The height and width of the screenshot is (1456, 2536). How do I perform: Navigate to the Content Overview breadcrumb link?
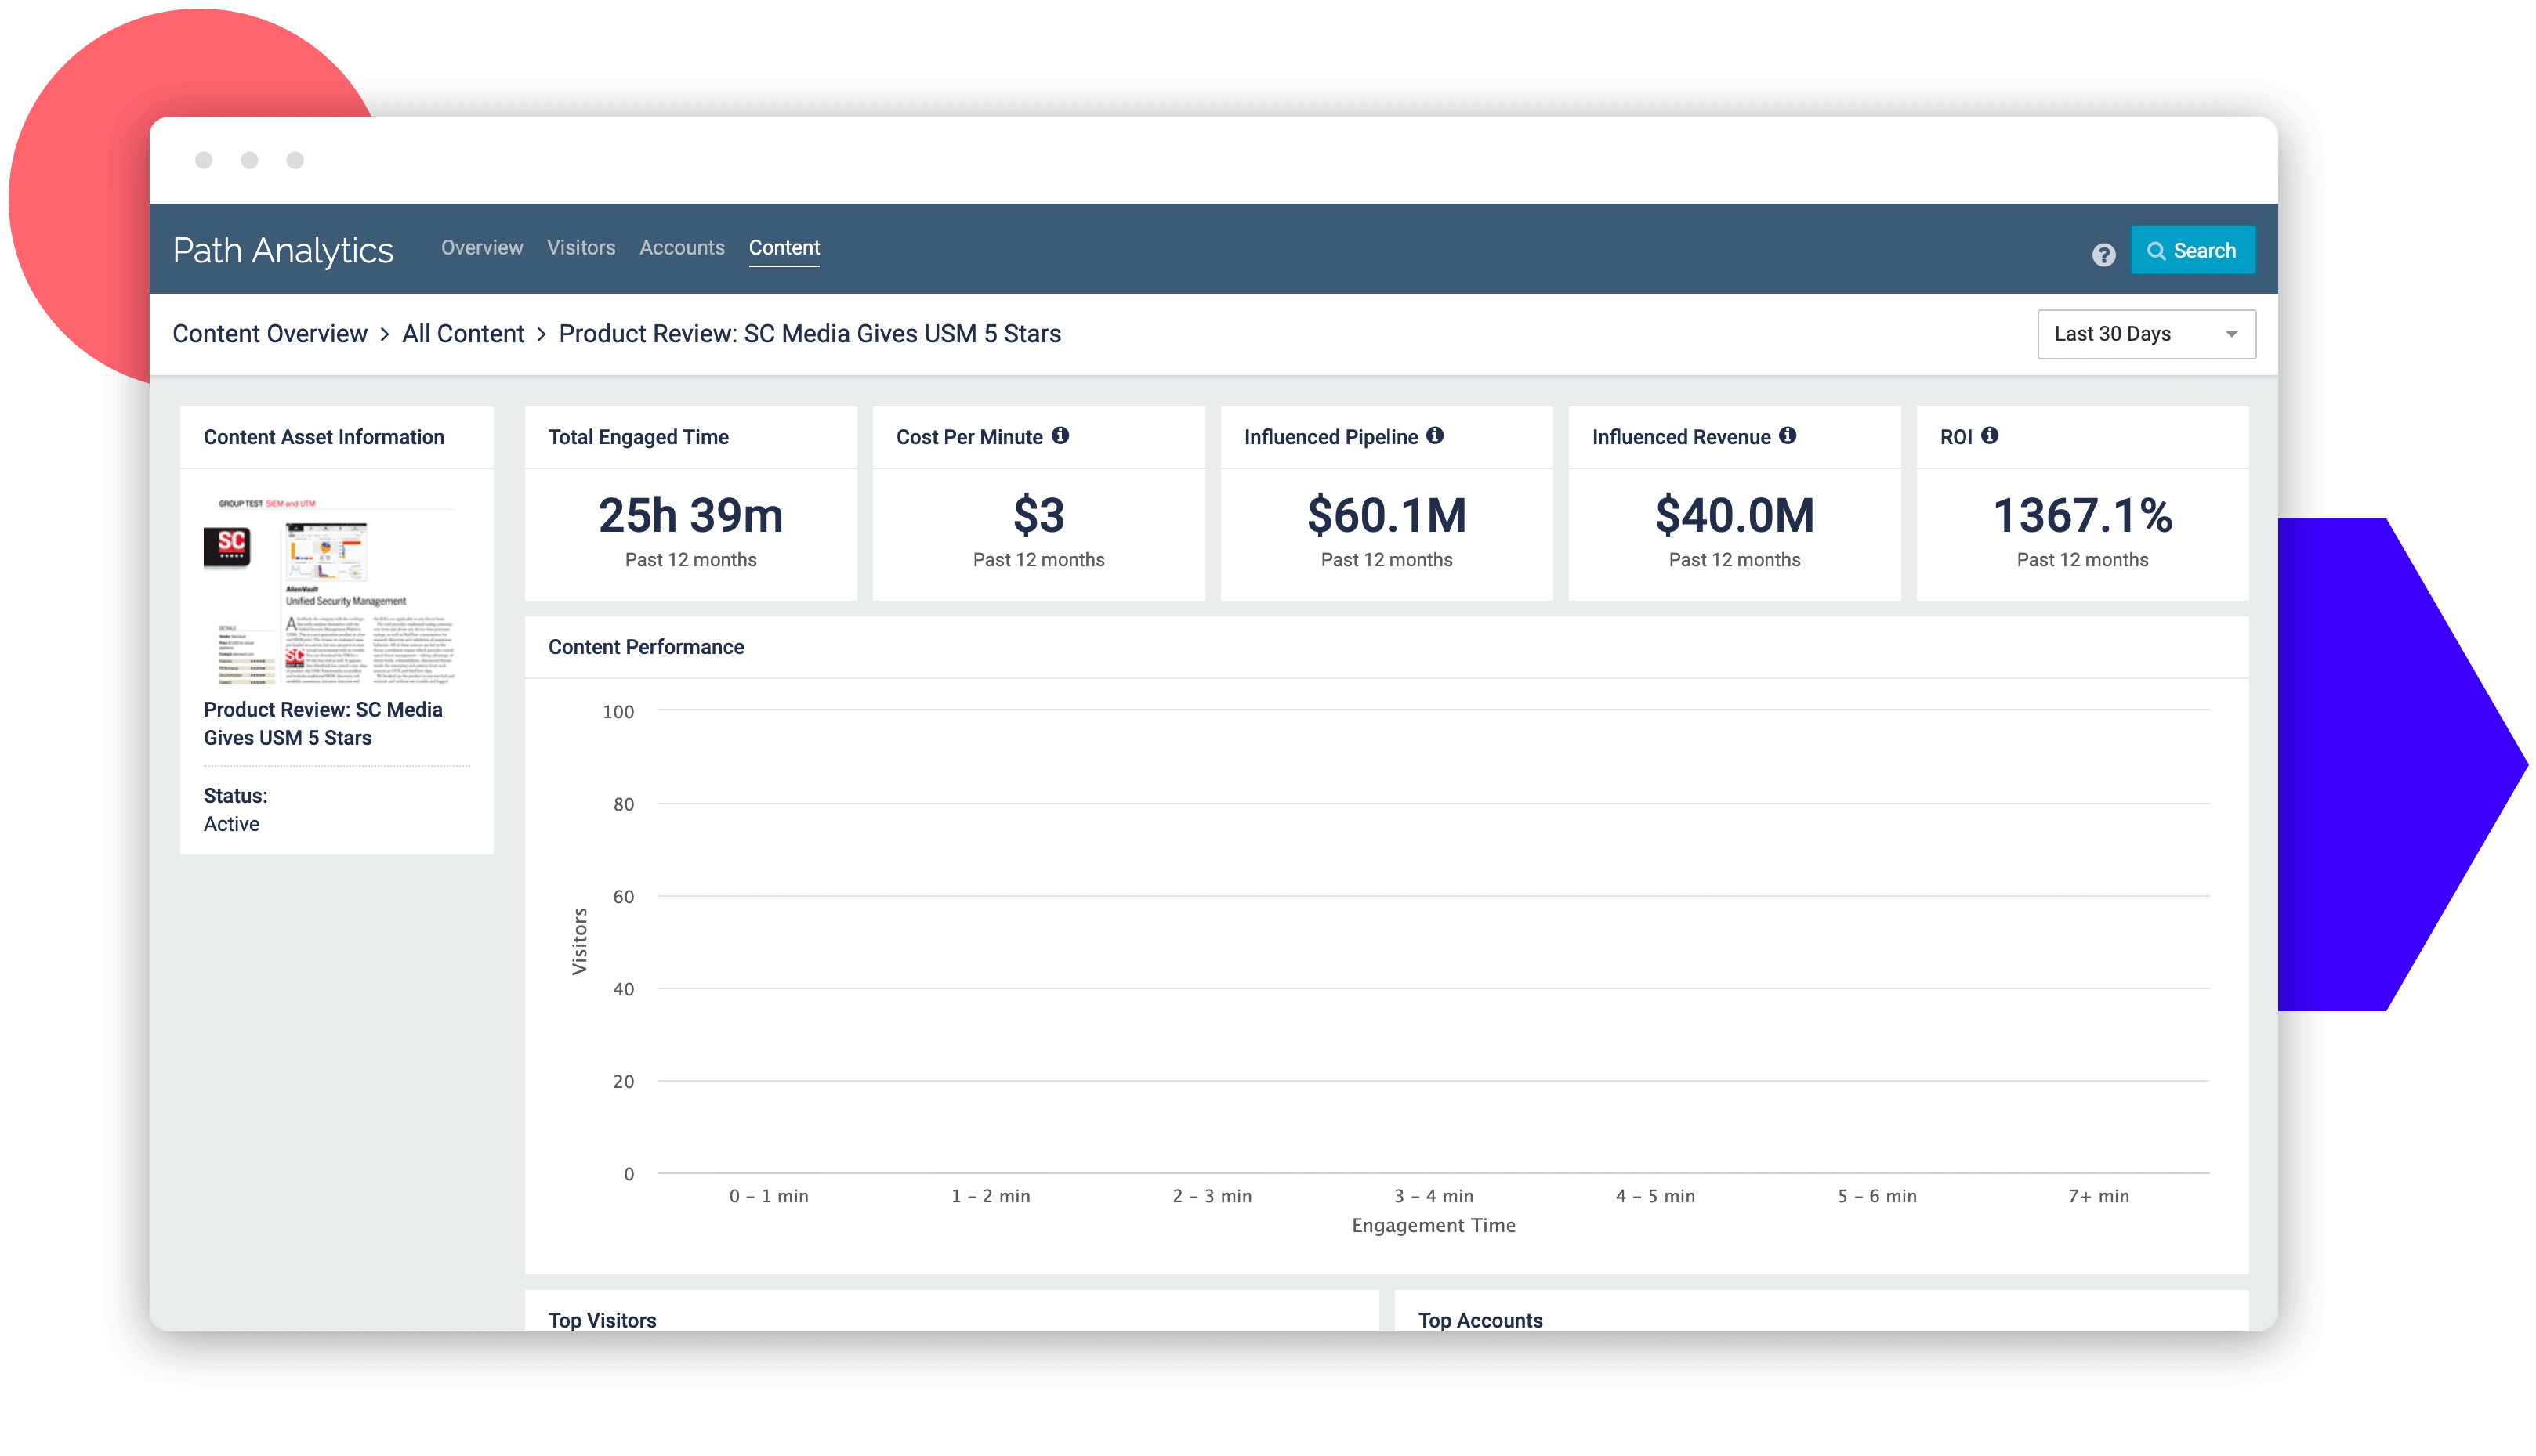[x=270, y=333]
